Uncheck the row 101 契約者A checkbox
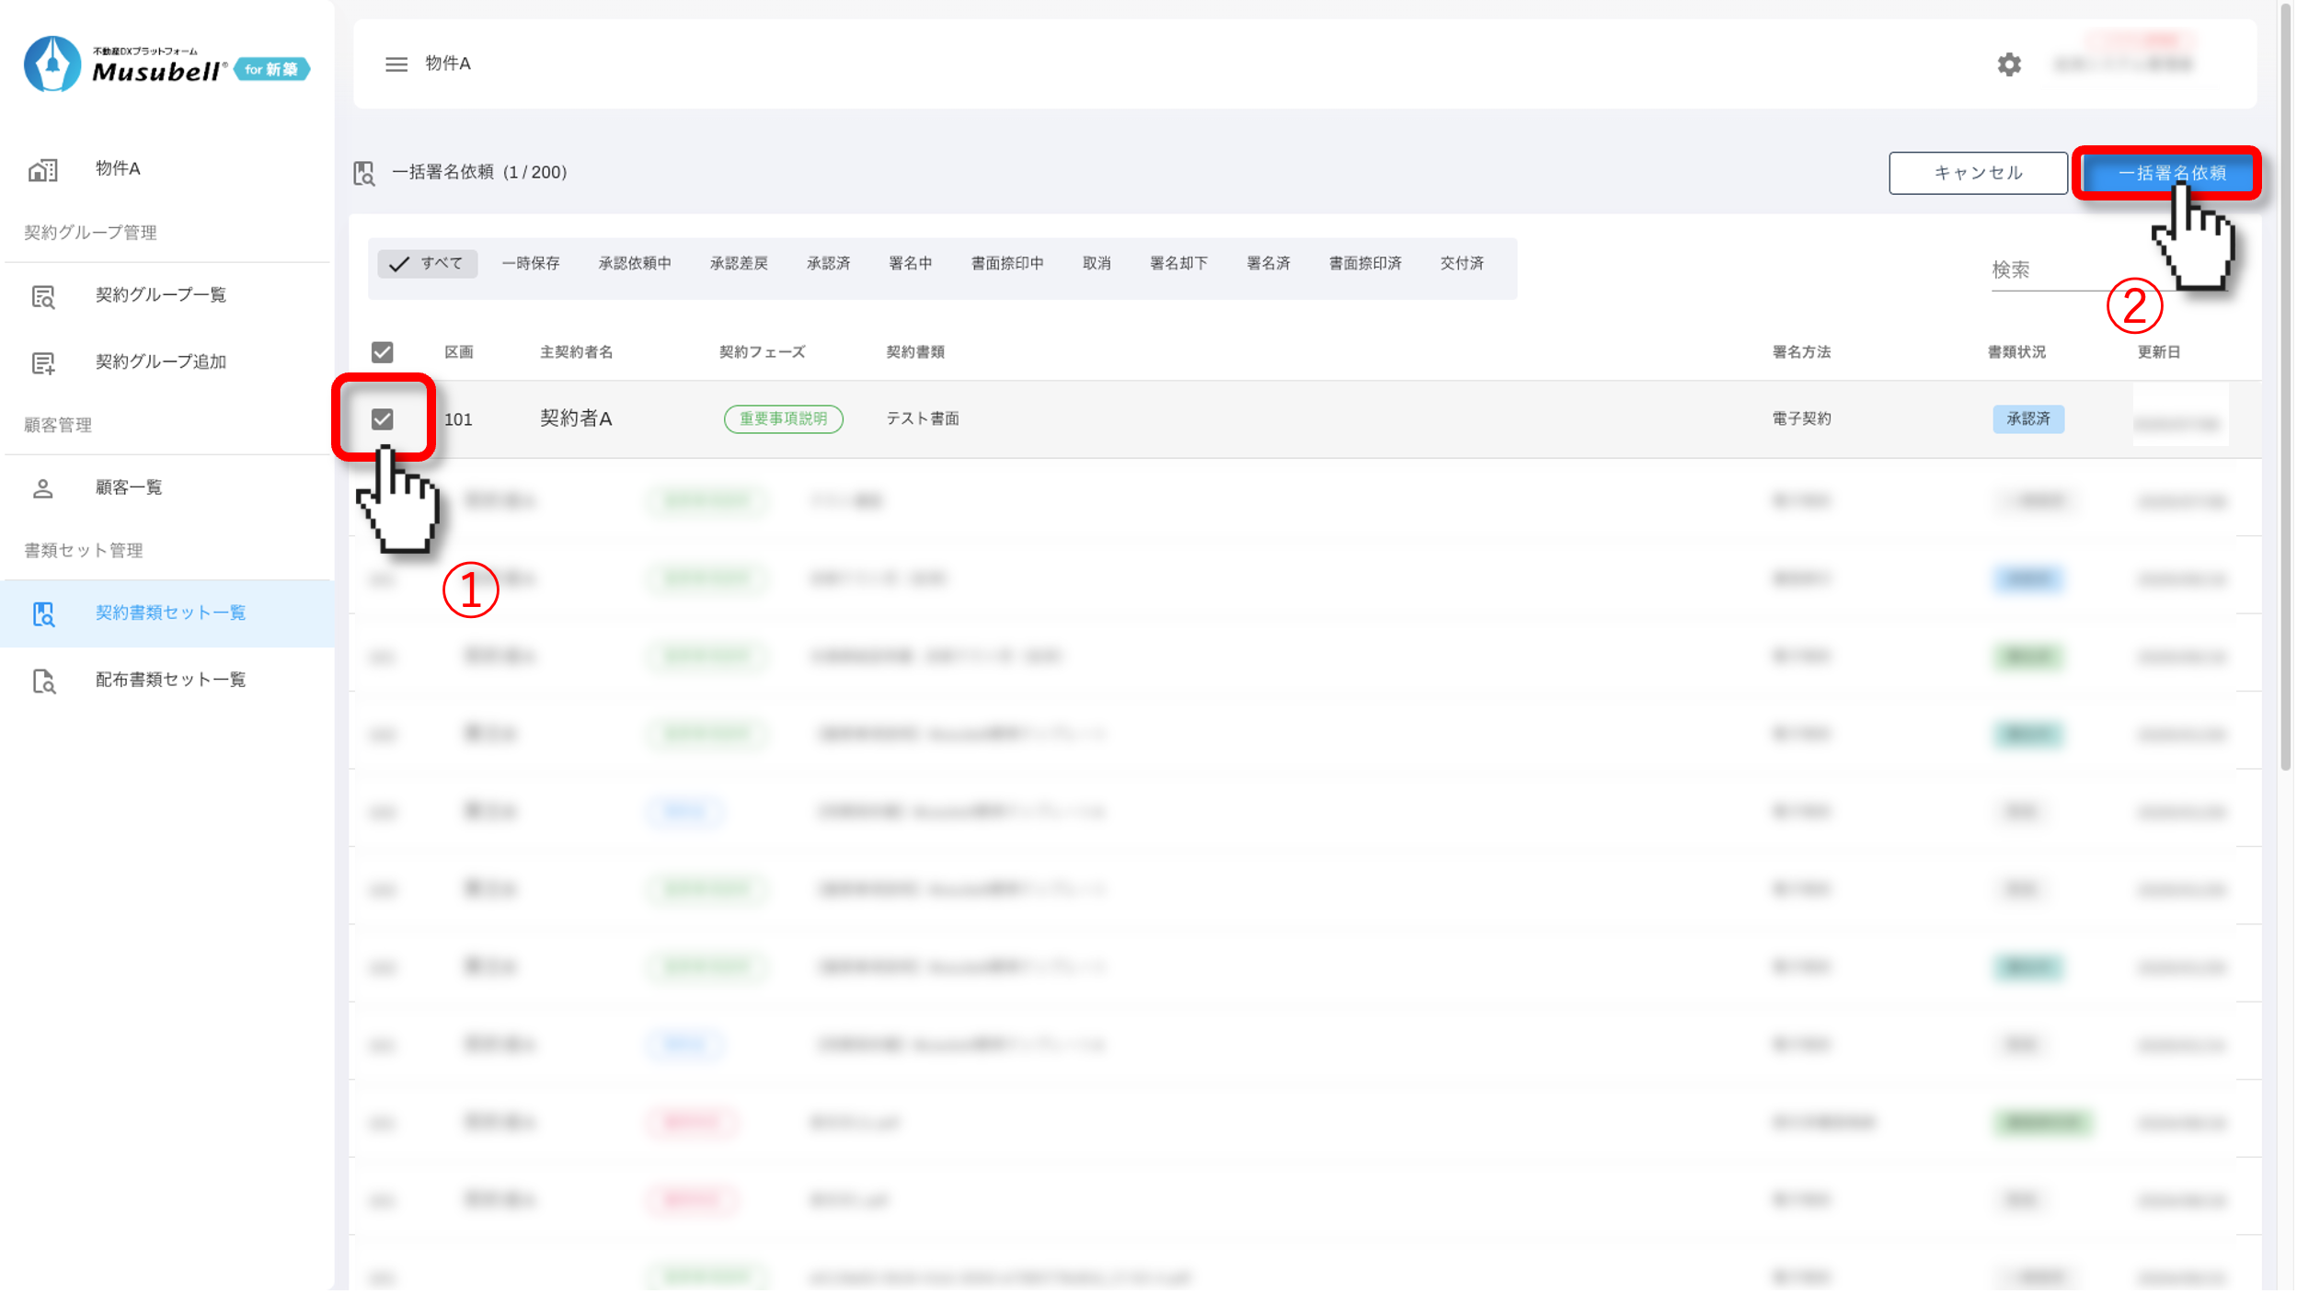2297x1294 pixels. point(382,419)
